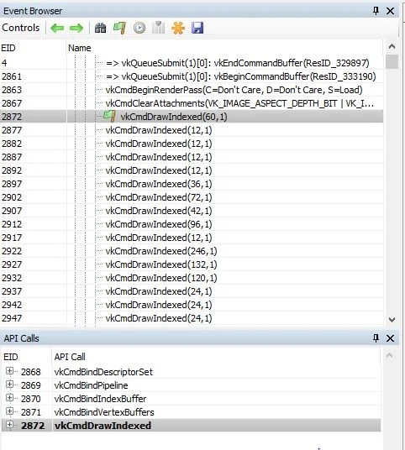This screenshot has height=450, width=405.
Task: Select event 4 vkEndCommandBuffer row
Action: point(192,63)
